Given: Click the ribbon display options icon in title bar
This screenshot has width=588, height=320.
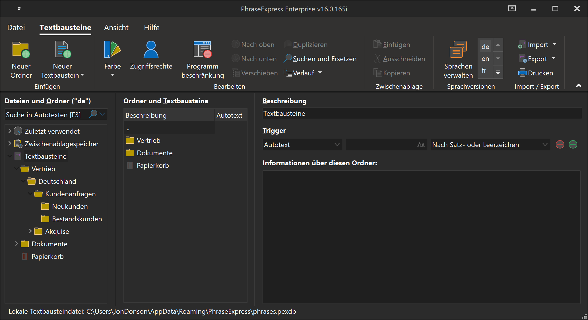Looking at the screenshot, I should click(512, 9).
